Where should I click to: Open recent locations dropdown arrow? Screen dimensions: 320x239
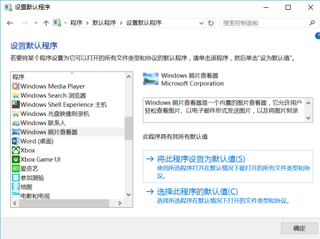[36, 23]
